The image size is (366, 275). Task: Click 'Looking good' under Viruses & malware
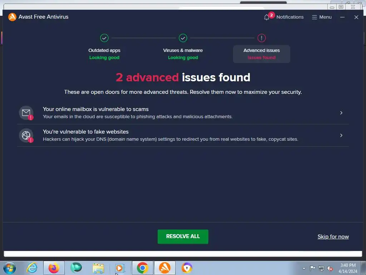(183, 58)
